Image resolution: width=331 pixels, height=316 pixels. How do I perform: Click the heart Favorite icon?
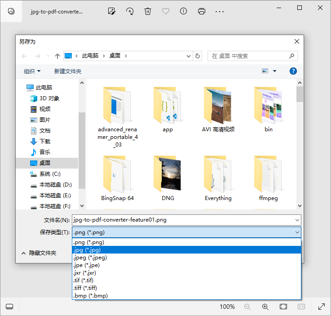pyautogui.click(x=166, y=11)
